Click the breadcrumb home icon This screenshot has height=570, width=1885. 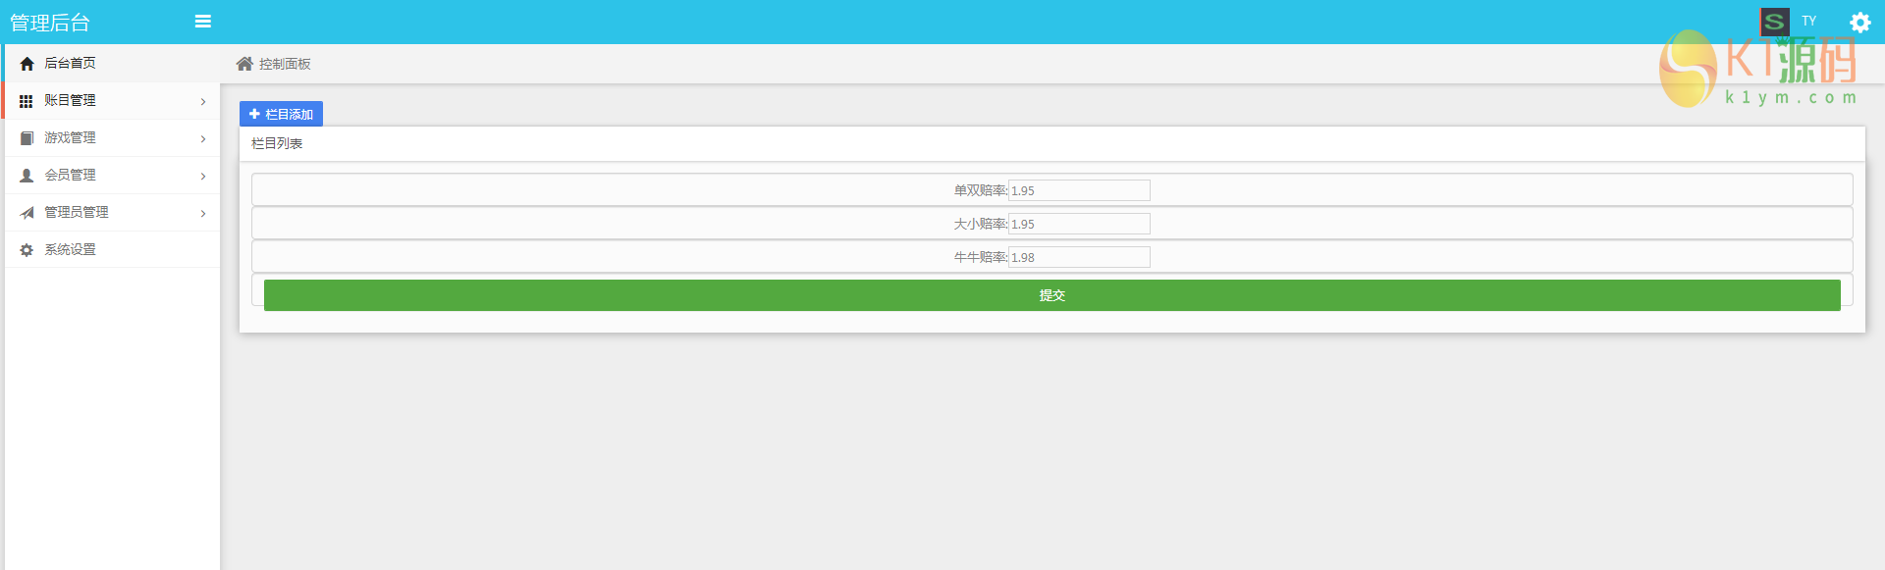(x=244, y=64)
